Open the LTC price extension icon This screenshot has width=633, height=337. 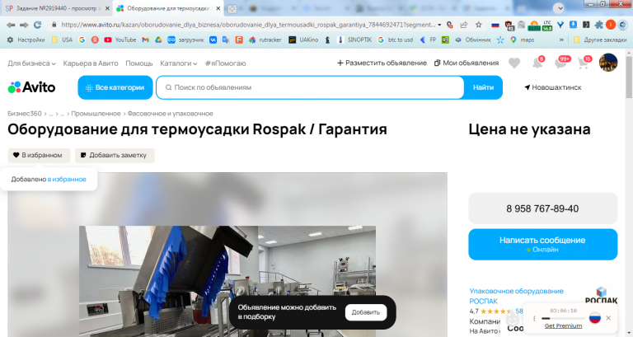click(547, 25)
